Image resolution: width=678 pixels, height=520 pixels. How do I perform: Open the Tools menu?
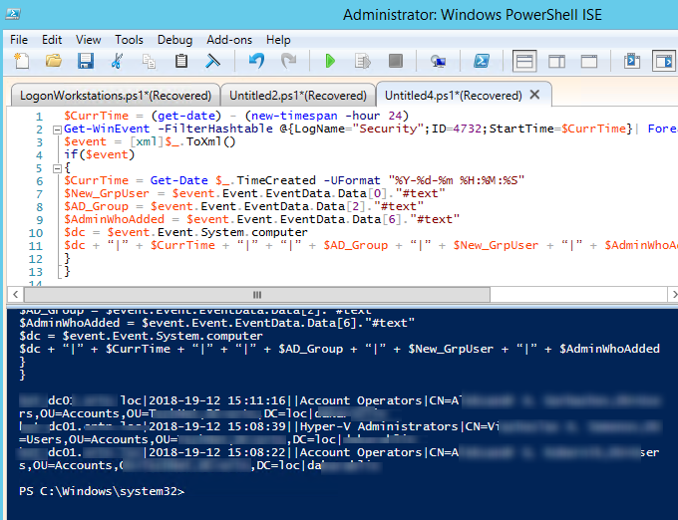click(x=129, y=40)
